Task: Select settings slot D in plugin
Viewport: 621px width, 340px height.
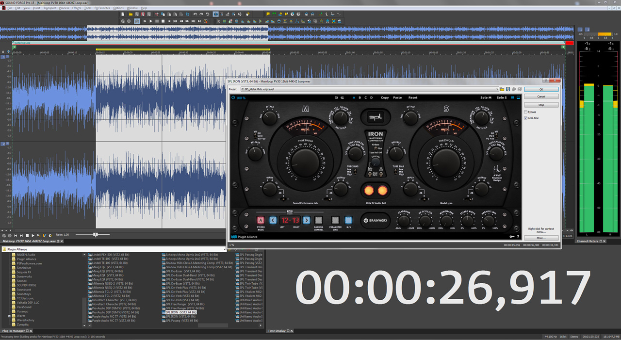Action: 371,97
